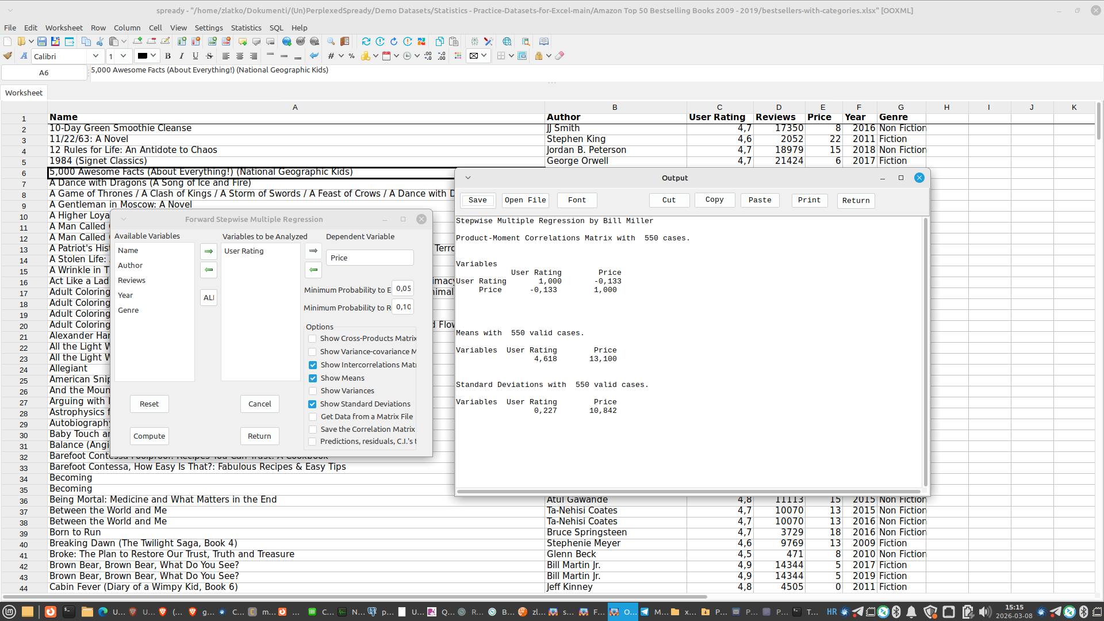Image resolution: width=1104 pixels, height=621 pixels.
Task: Click the eraser clear formatting icon
Action: [x=559, y=56]
